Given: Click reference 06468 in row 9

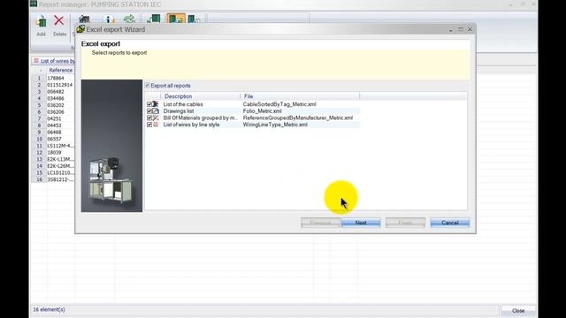Looking at the screenshot, I should (54, 132).
